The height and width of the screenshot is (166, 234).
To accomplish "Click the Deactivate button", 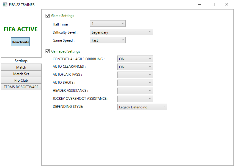I will tap(21, 42).
